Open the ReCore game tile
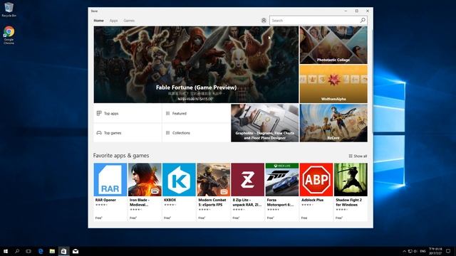Image resolution: width=456 pixels, height=256 pixels. 333,123
